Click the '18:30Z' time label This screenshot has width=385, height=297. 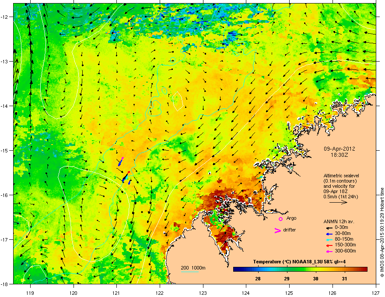[339, 155]
